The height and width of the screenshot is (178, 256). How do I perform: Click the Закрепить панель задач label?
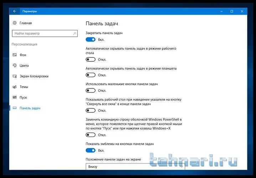104,33
